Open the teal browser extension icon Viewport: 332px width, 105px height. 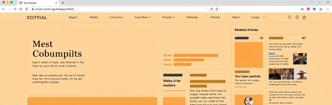tap(303, 9)
